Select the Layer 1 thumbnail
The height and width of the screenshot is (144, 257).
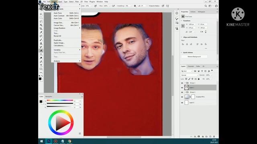186,88
